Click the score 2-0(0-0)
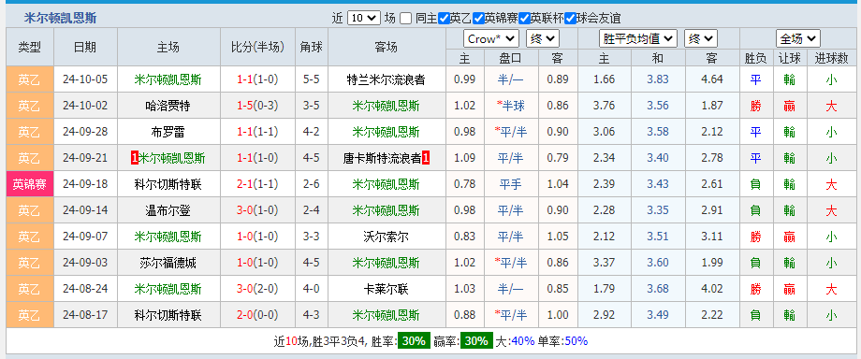The height and width of the screenshot is (359, 861). (x=257, y=316)
